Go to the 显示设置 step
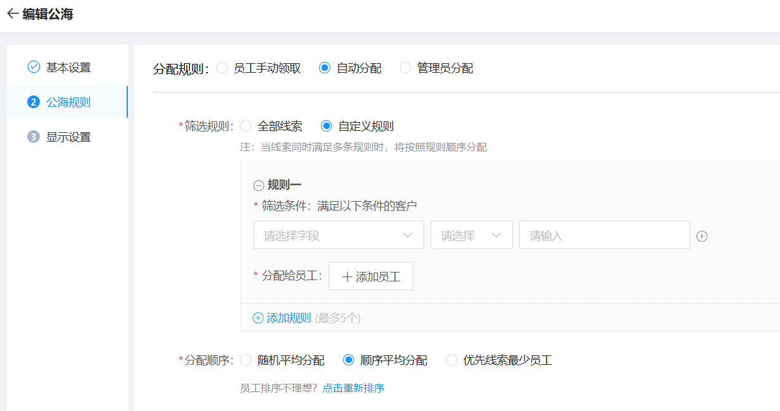Screen dimensions: 780x411 (x=68, y=137)
